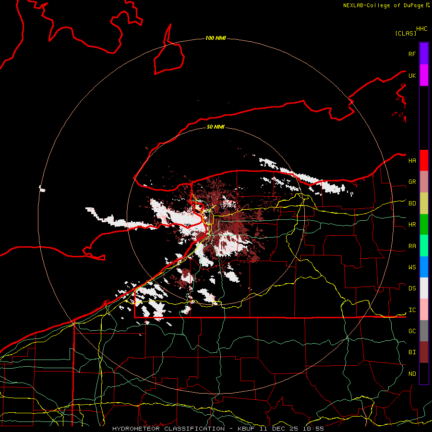Click the DS white legend swatch
Screen dimensions: 432x432
coord(424,288)
